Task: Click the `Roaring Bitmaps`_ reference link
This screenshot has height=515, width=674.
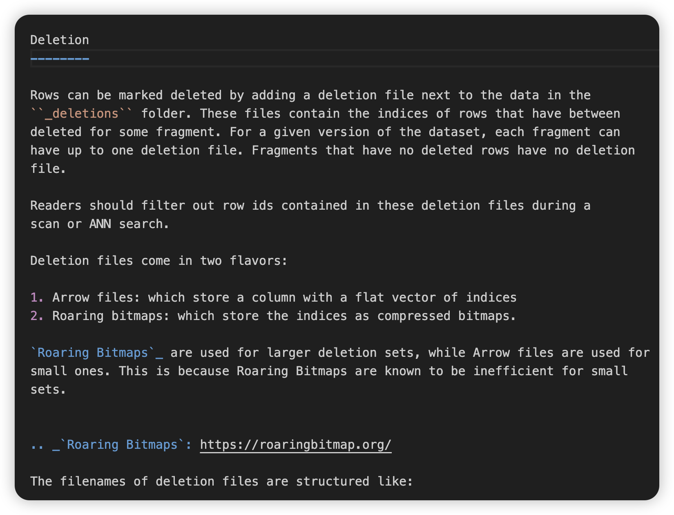Action: point(97,353)
